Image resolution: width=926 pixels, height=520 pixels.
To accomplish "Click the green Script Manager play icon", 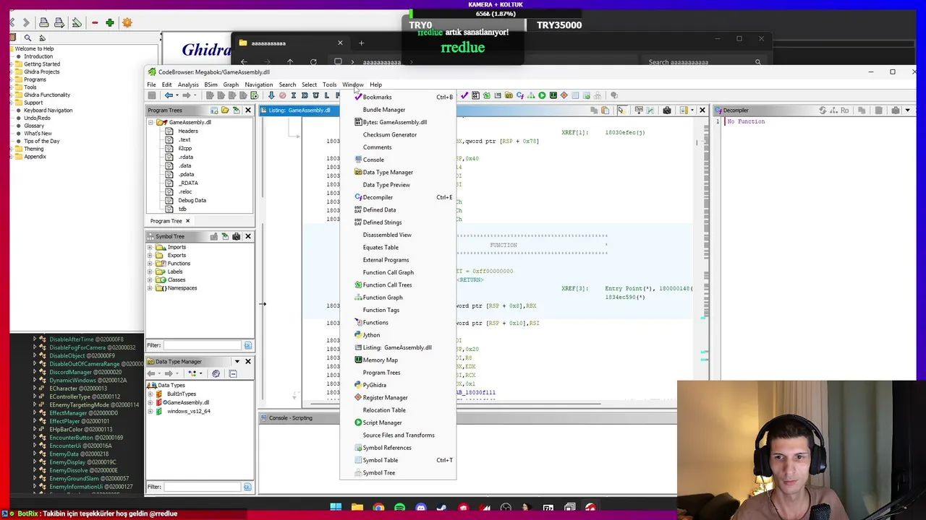I will click(542, 95).
